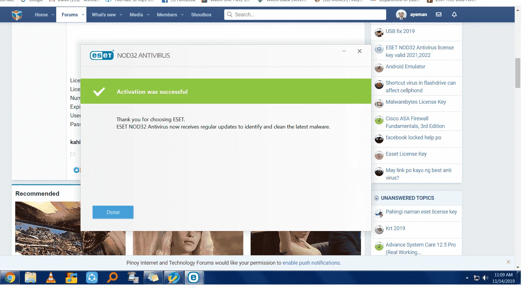Click the J avatar beside Cisco ASA Firewall
This screenshot has width=527, height=288.
click(x=379, y=120)
